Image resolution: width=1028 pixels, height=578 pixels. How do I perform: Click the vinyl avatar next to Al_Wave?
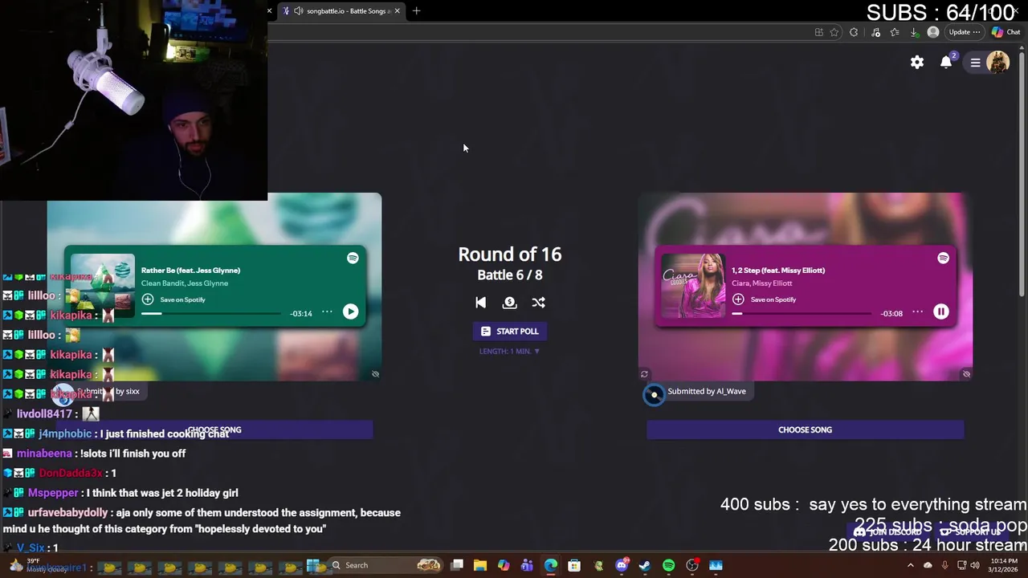pyautogui.click(x=654, y=394)
